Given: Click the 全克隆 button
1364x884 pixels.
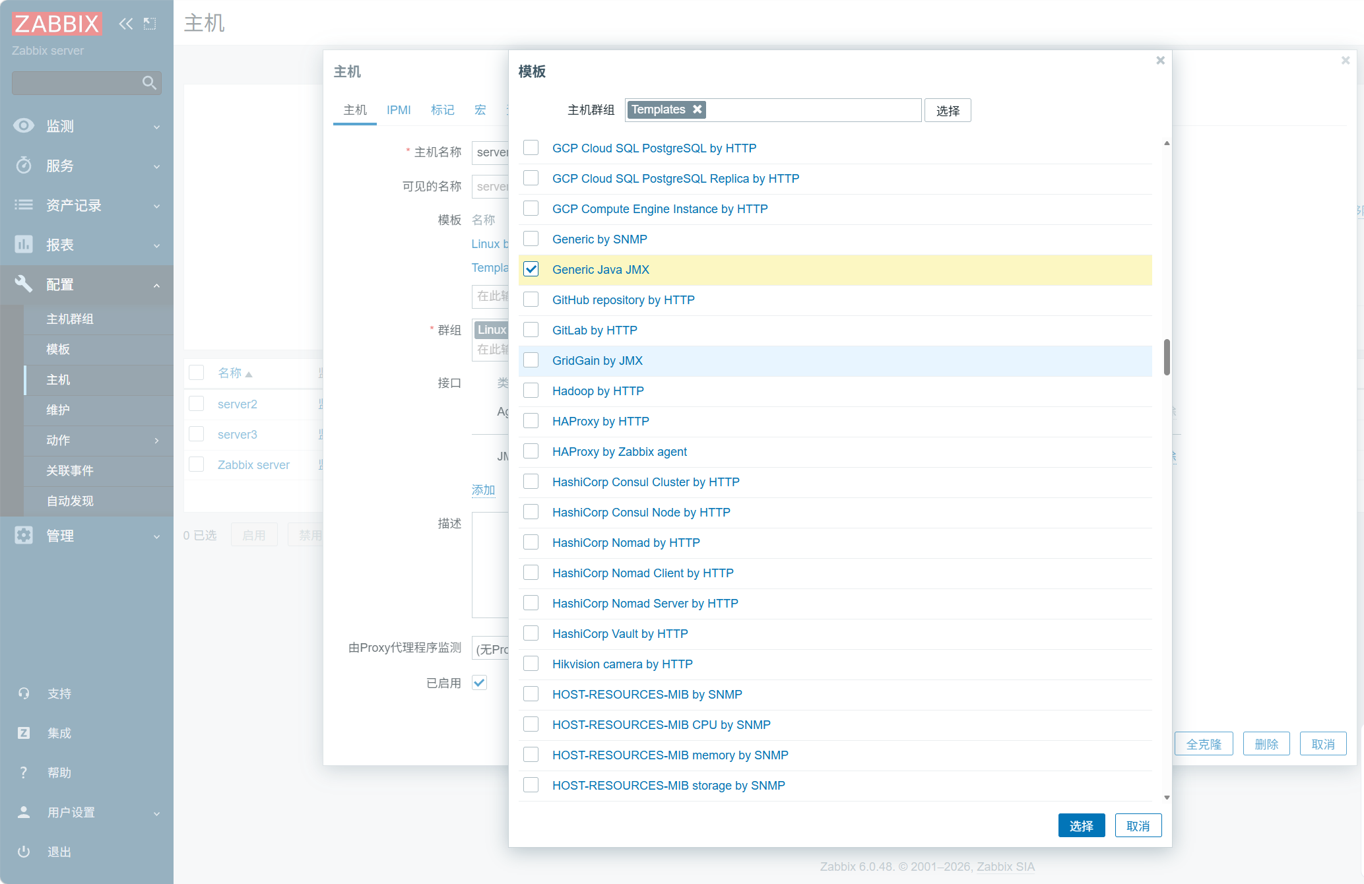Looking at the screenshot, I should coord(1204,743).
